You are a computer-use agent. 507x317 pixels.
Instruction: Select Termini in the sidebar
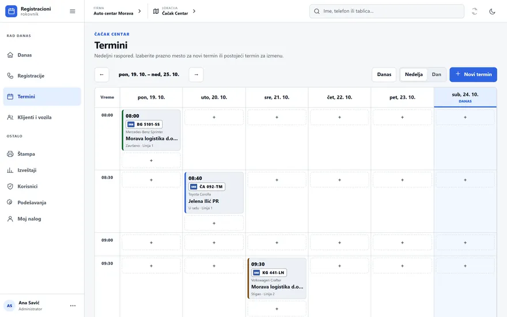[42, 96]
